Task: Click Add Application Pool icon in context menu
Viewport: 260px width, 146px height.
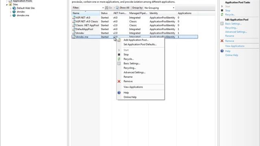Action: pos(119,40)
